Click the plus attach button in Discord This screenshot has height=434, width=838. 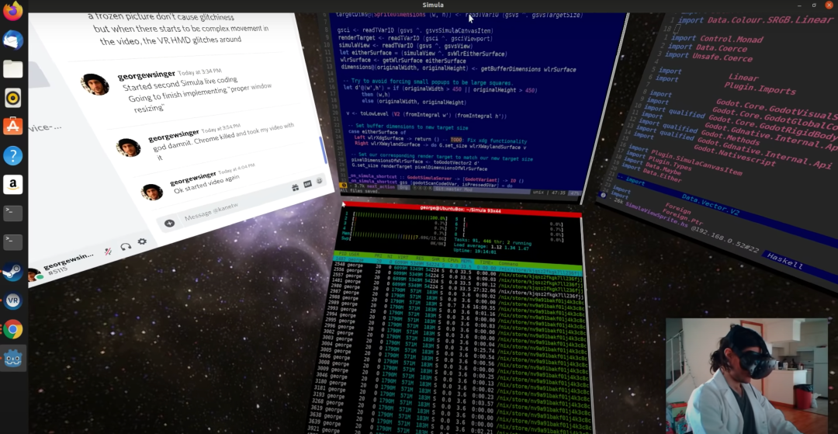tap(169, 223)
